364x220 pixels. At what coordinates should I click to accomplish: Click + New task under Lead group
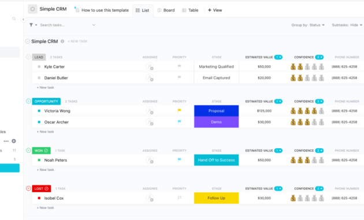pos(45,87)
